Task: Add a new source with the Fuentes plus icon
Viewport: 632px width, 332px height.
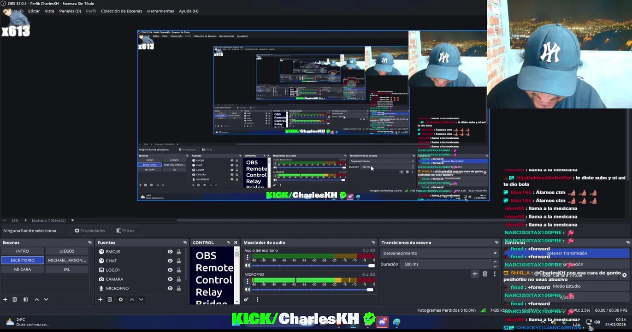Action: tap(100, 300)
